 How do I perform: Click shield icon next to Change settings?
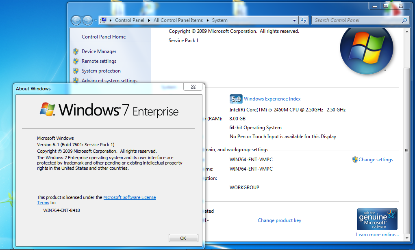pyautogui.click(x=355, y=160)
